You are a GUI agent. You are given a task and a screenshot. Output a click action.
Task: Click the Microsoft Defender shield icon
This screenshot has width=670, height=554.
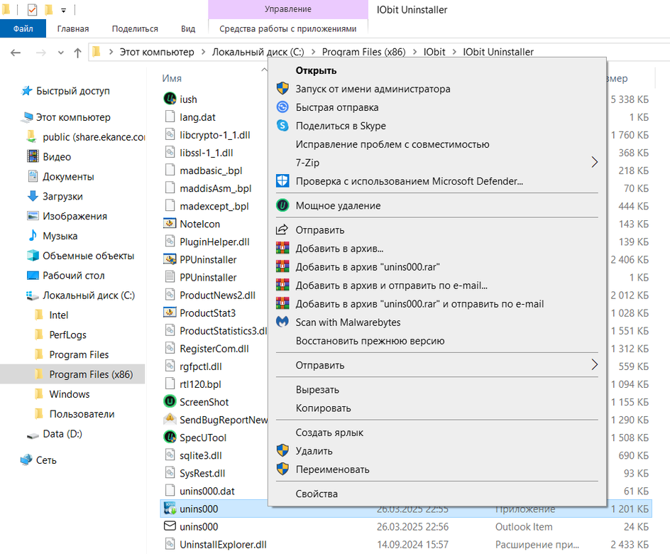tap(282, 181)
